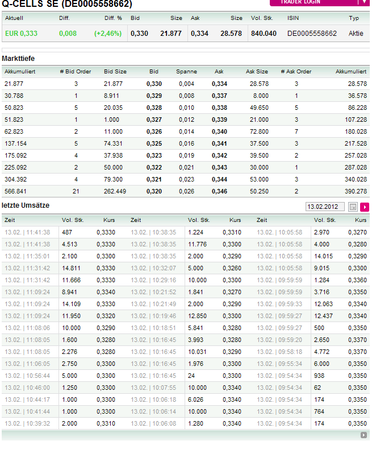Click the # Bid Order column header
The height and width of the screenshot is (449, 376).
tap(76, 72)
